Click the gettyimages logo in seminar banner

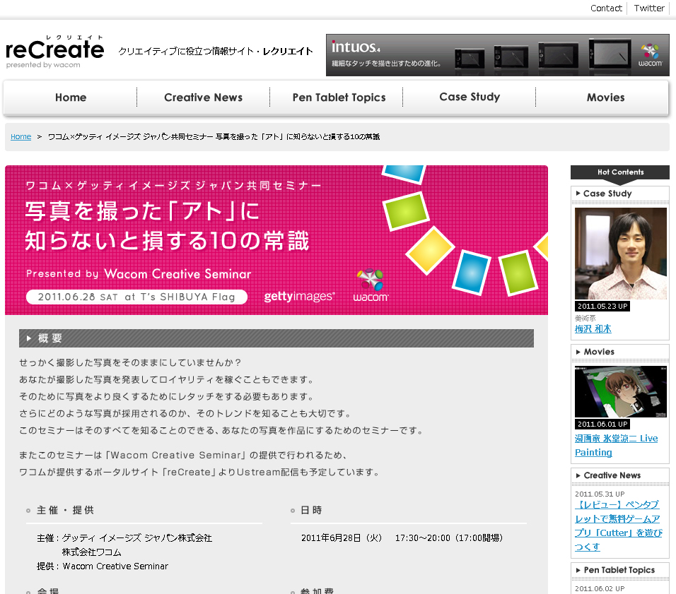299,297
